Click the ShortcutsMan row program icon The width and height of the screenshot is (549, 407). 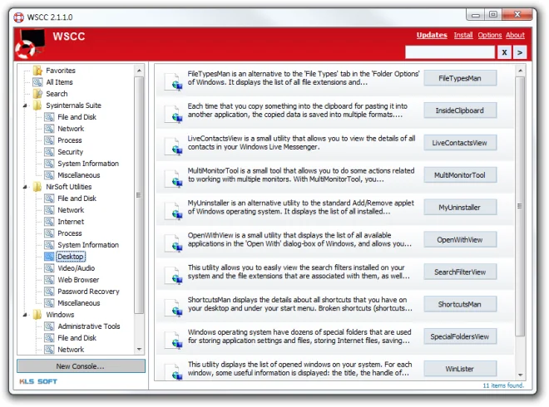click(174, 307)
